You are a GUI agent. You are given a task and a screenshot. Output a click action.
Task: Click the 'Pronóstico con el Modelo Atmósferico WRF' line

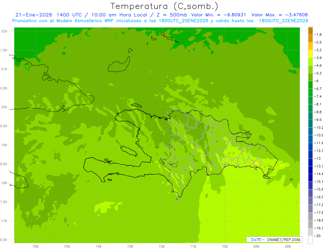[64, 21]
